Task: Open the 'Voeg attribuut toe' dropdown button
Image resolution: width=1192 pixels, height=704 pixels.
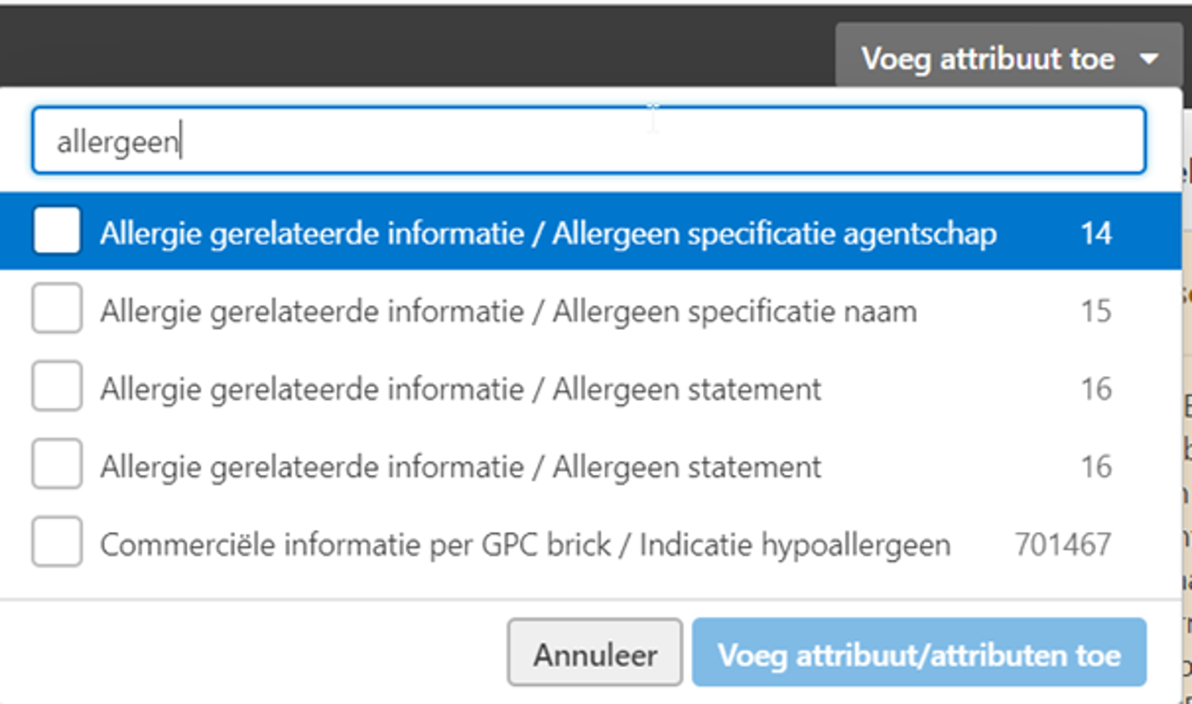Action: (987, 59)
